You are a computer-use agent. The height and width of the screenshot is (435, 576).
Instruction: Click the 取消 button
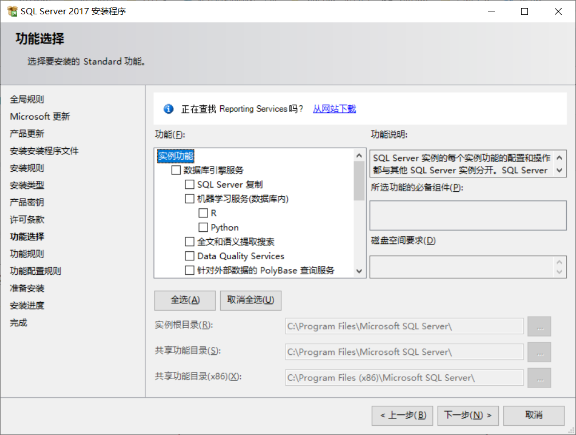tap(534, 416)
